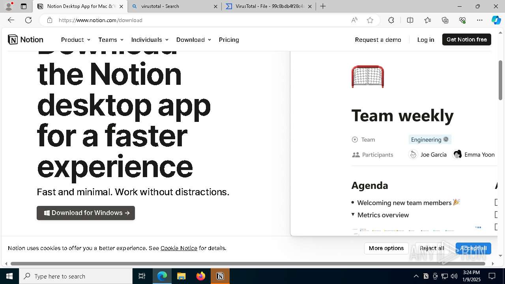Close the Notion Desktop App tab
The width and height of the screenshot is (505, 284).
click(121, 6)
